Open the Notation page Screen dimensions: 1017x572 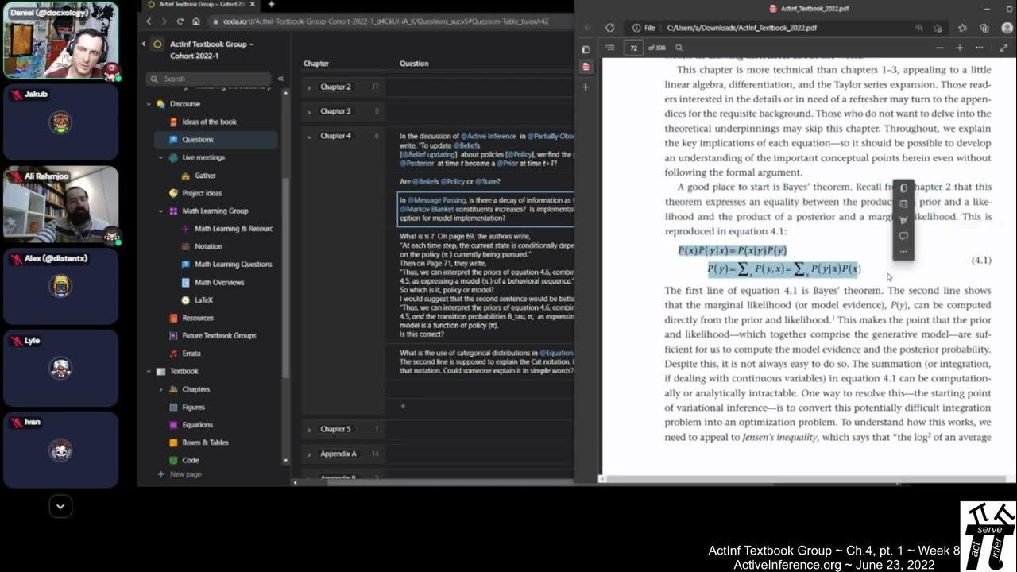208,246
